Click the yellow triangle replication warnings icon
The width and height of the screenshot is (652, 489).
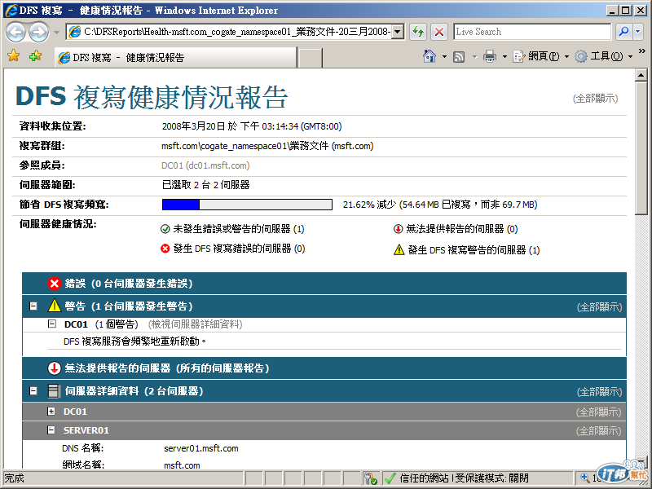pos(399,249)
